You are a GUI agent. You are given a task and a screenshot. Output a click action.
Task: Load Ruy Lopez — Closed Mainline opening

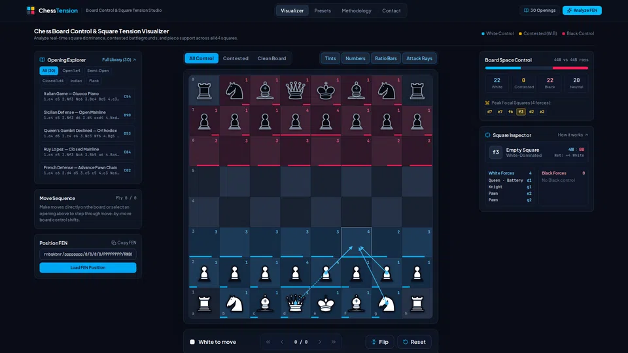[87, 152]
